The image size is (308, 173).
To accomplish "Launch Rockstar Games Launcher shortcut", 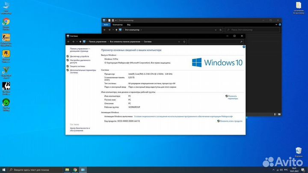I will [x=6, y=55].
